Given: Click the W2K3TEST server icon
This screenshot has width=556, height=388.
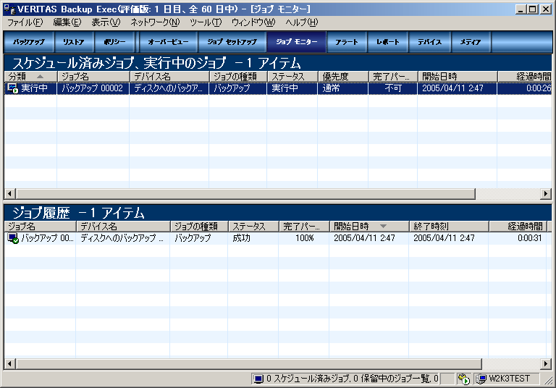Looking at the screenshot, I should (x=481, y=379).
